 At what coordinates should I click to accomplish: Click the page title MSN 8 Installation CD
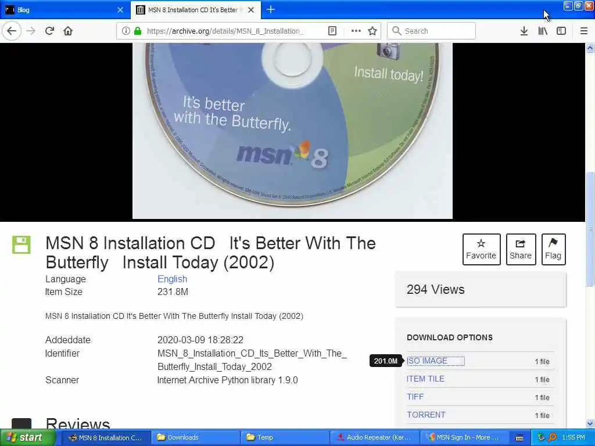(x=210, y=253)
